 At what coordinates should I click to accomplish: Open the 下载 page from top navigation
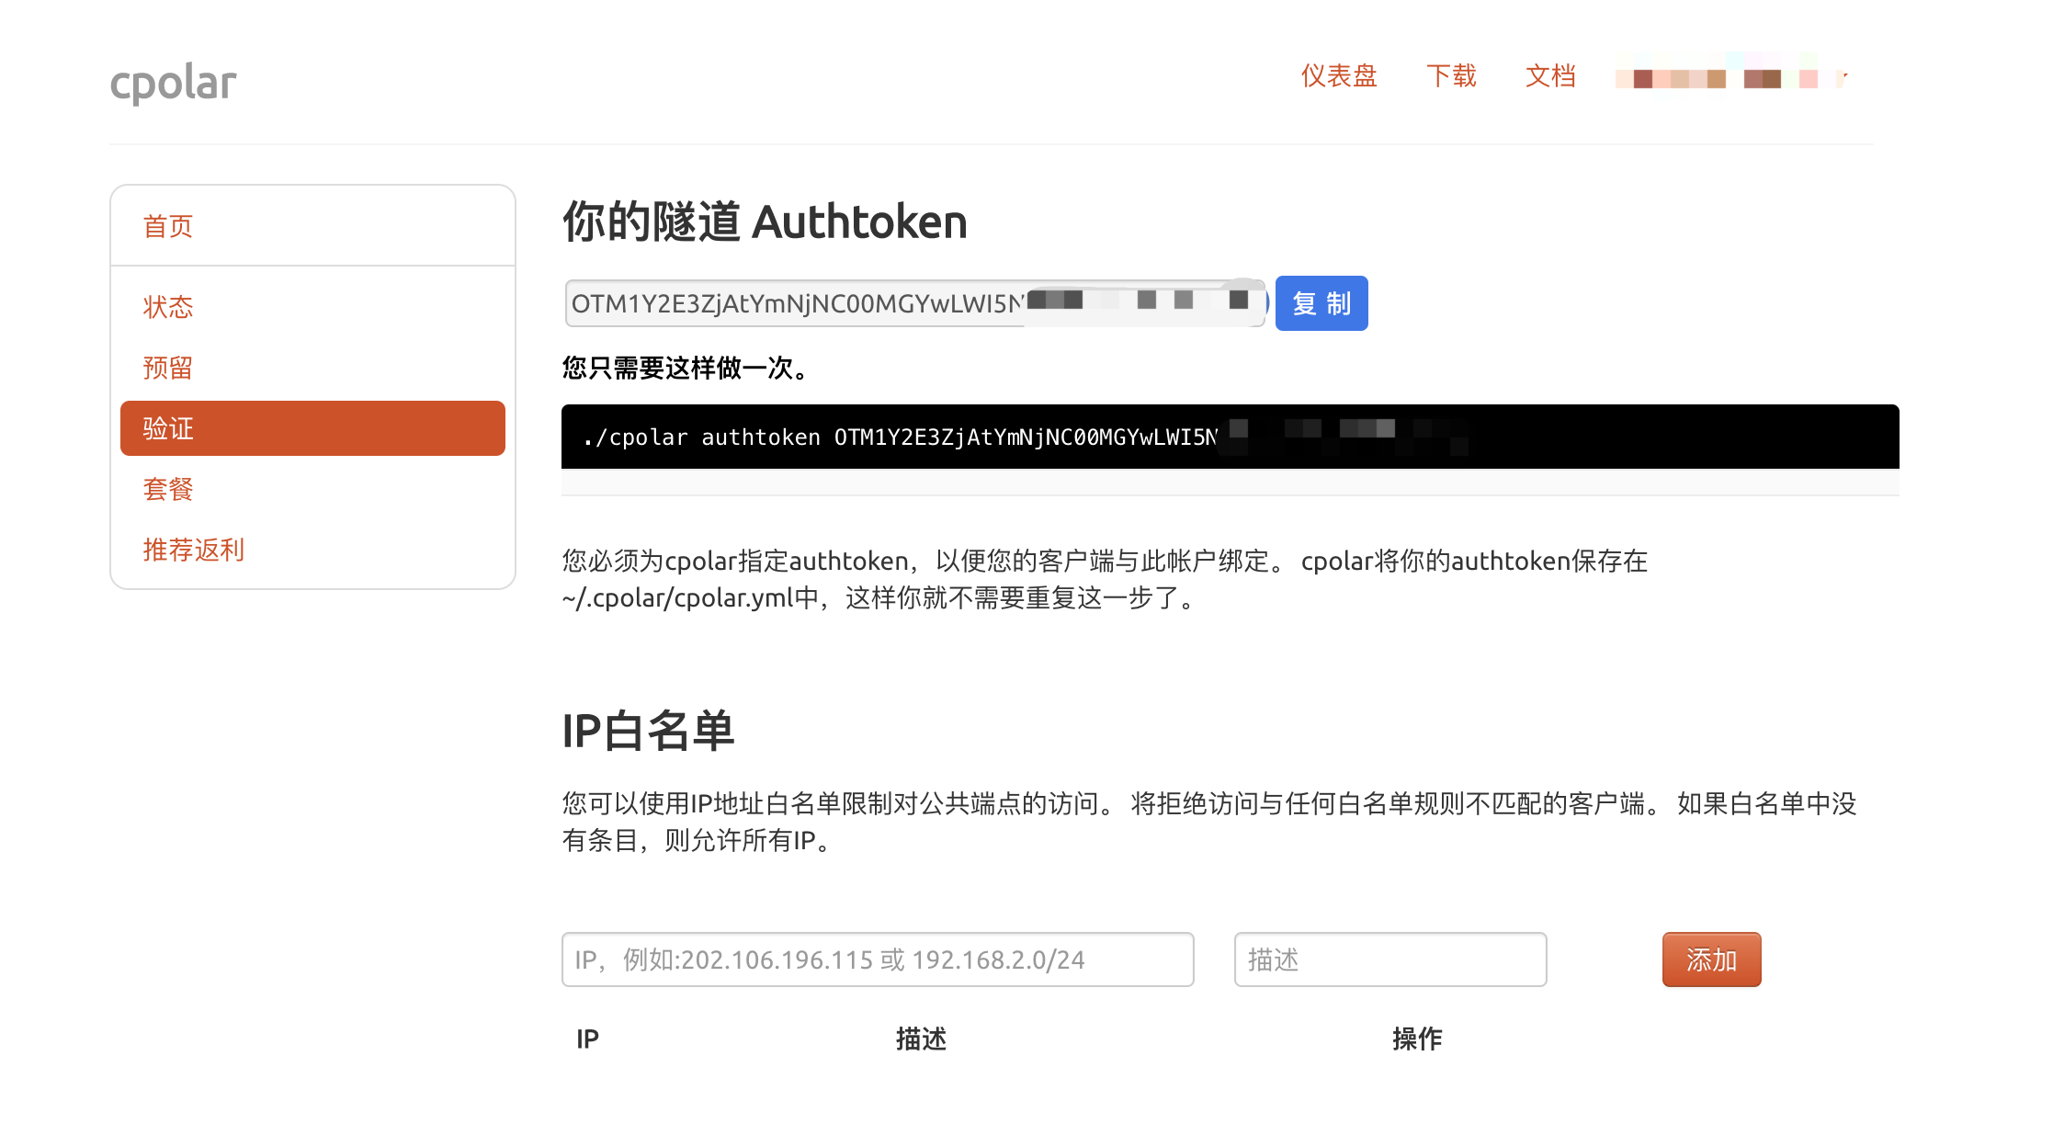coord(1452,76)
